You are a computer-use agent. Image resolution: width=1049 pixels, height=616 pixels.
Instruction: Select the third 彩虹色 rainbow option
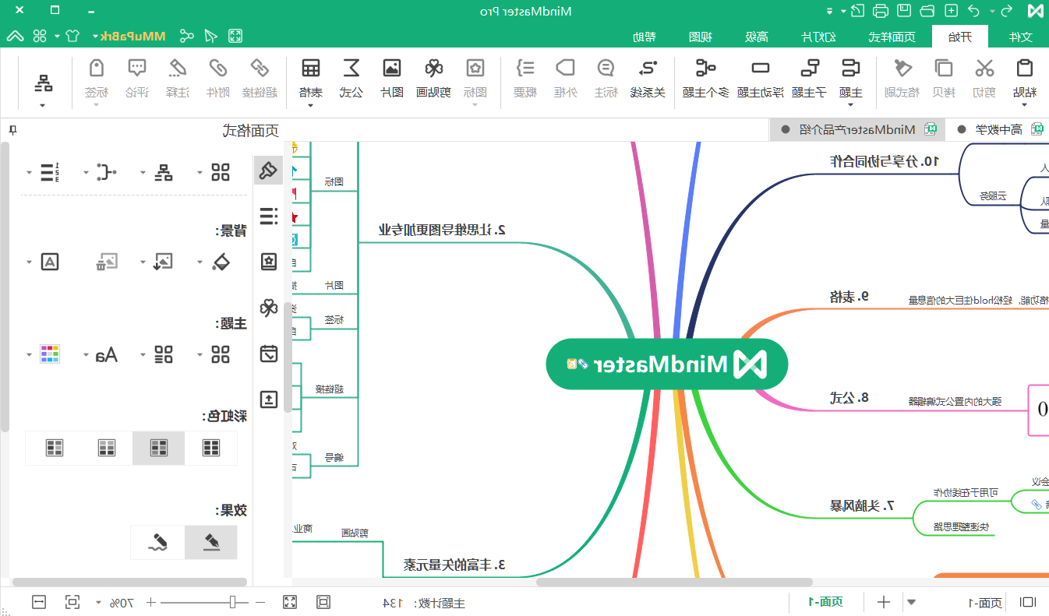click(x=107, y=447)
